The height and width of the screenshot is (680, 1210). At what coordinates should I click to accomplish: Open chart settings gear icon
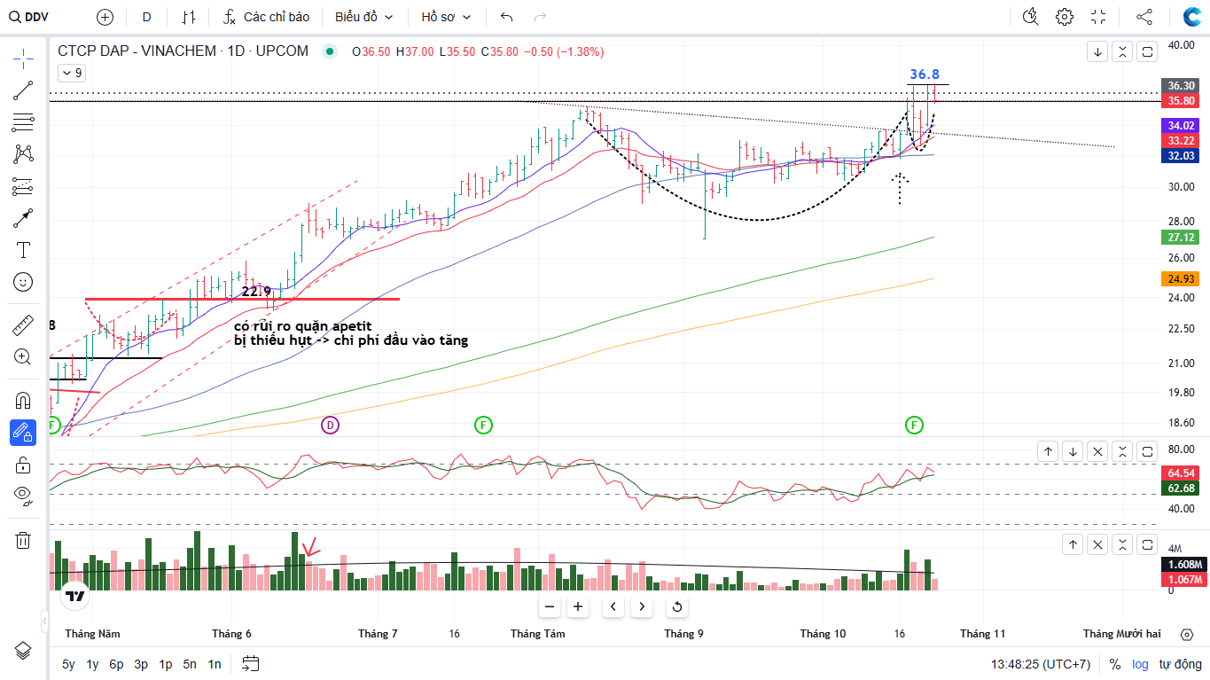(1065, 17)
